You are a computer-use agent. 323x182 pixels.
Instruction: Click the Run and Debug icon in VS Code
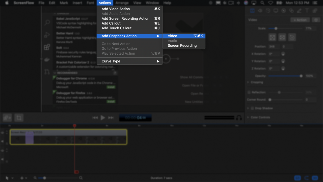coord(47,35)
